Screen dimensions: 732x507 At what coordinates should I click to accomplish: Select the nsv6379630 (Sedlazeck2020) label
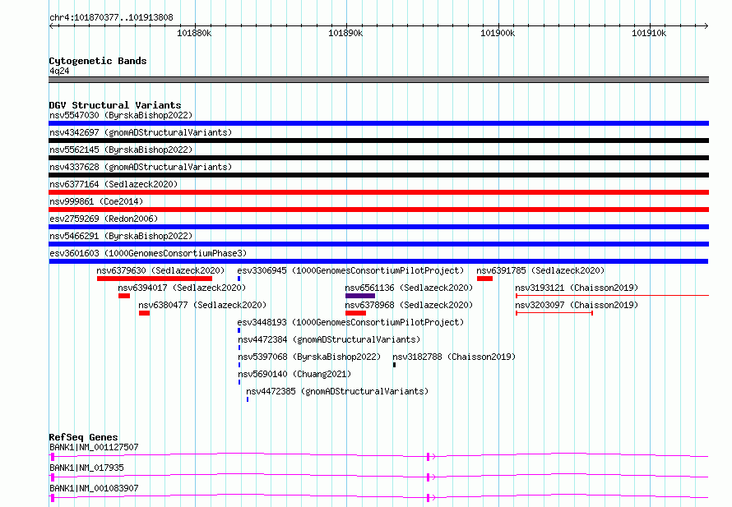[160, 270]
